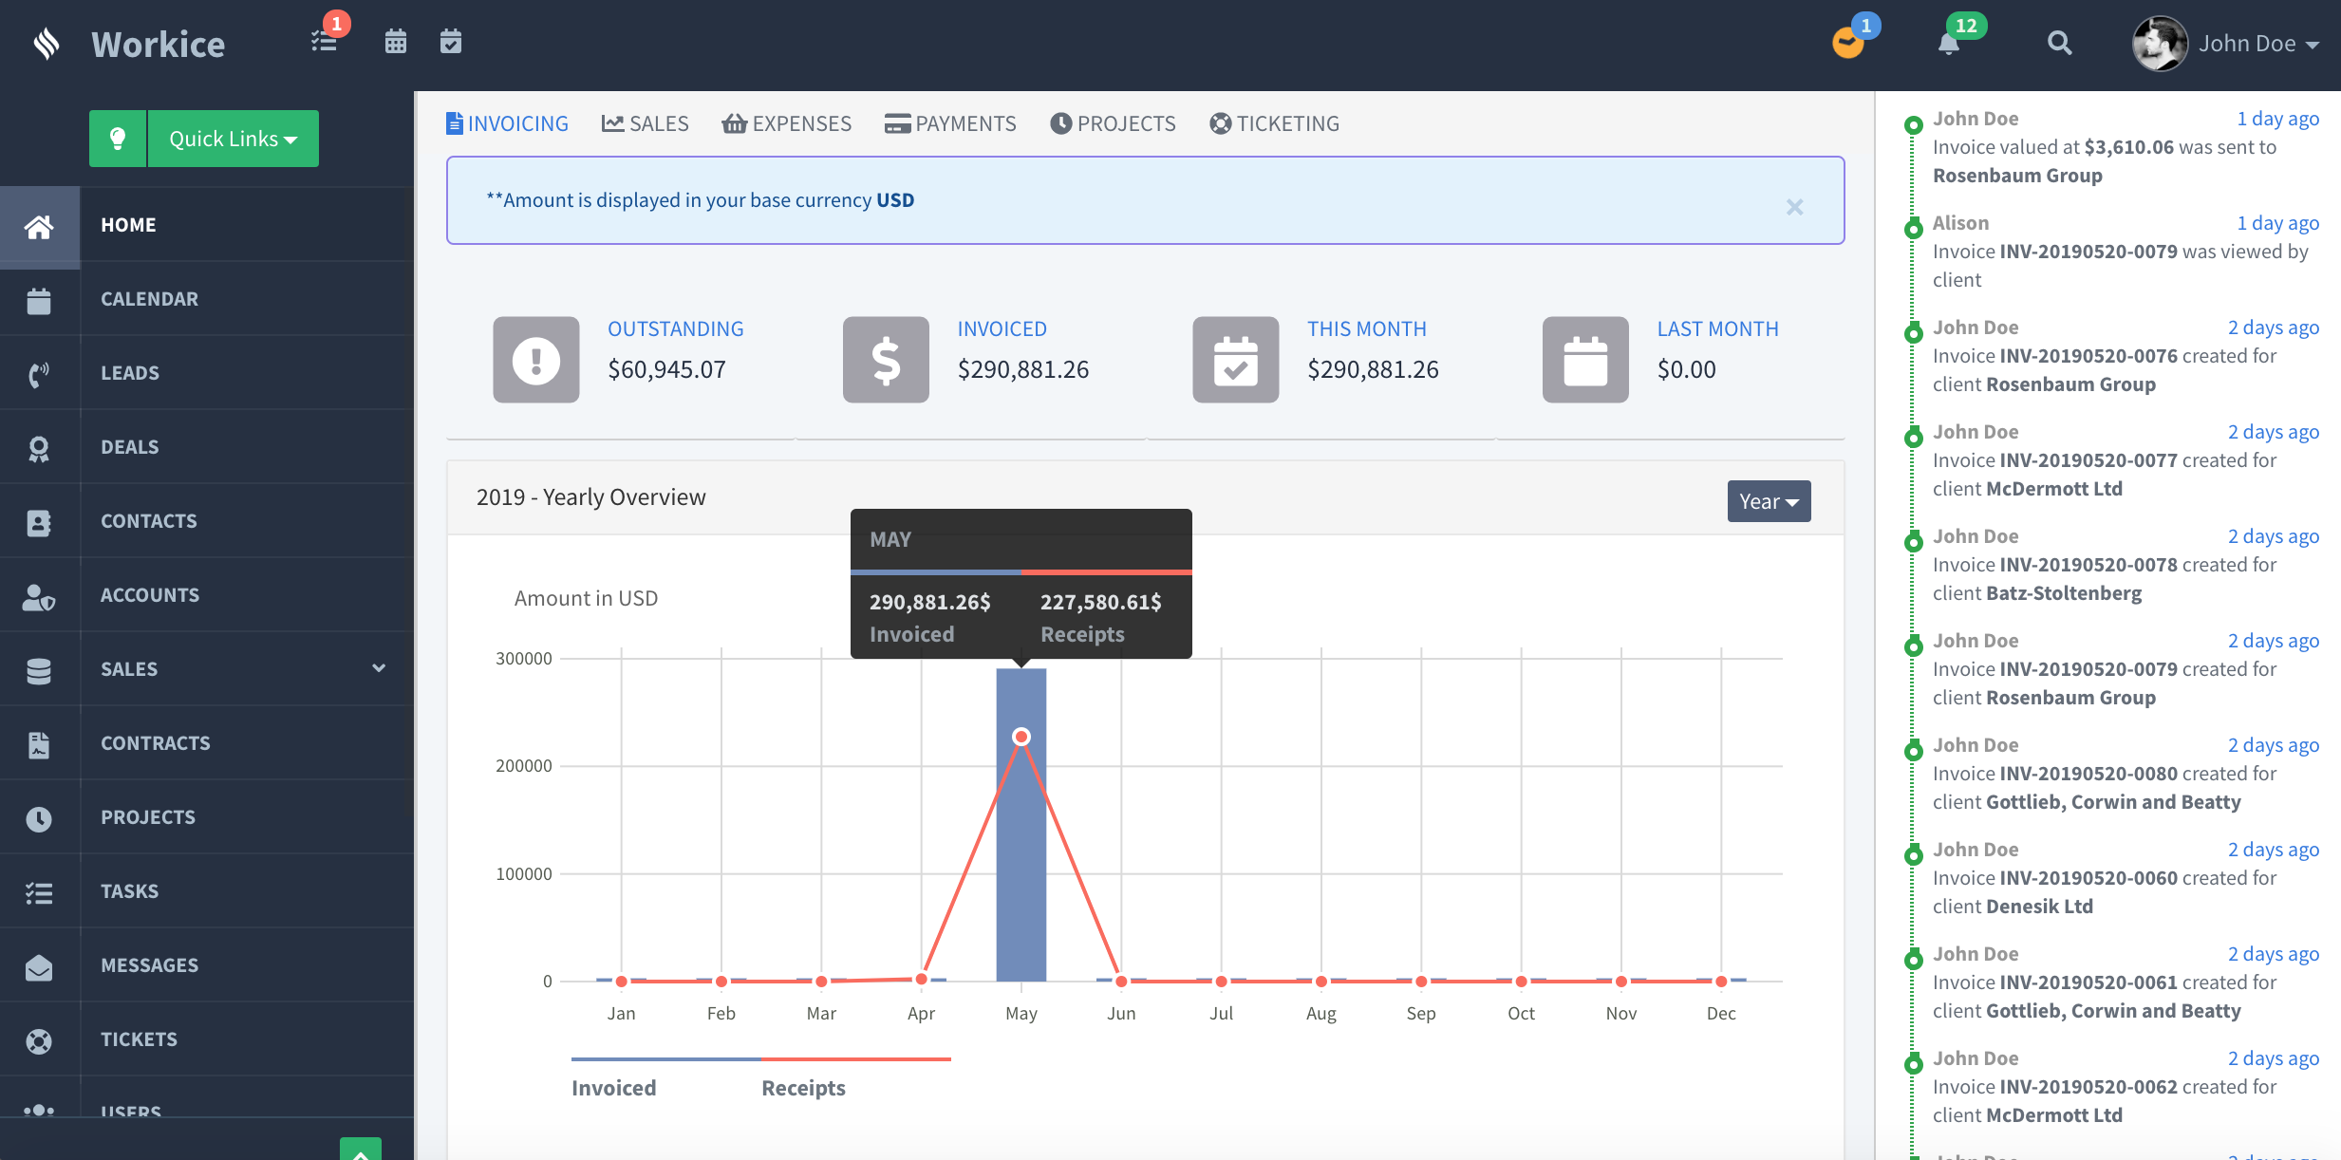Click the Calendar sidebar icon

39,301
